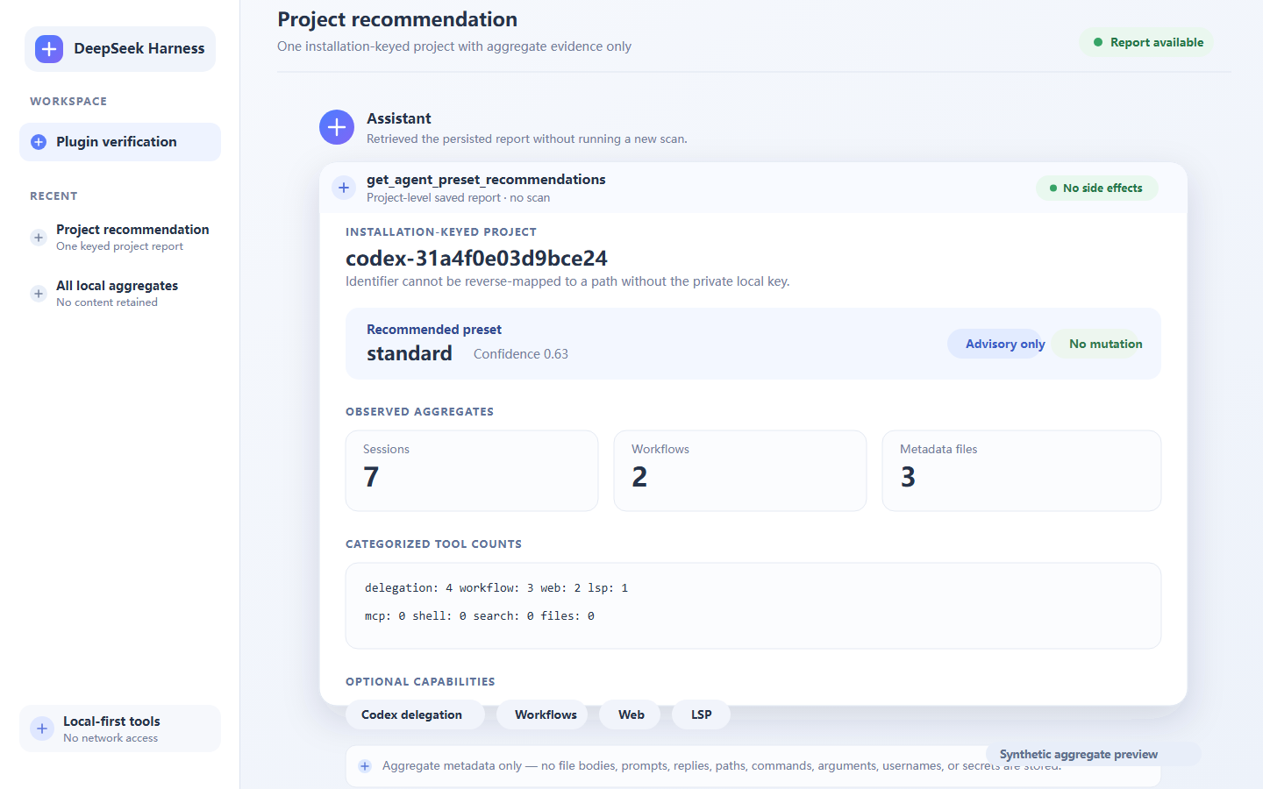Click the plus icon next to All local aggregates
Viewport: 1263px width, 789px height.
(39, 294)
